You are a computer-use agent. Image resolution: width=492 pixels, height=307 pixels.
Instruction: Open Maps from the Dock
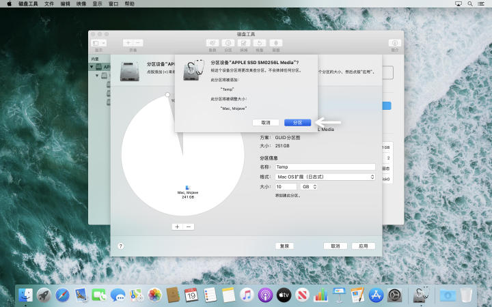coord(136,295)
